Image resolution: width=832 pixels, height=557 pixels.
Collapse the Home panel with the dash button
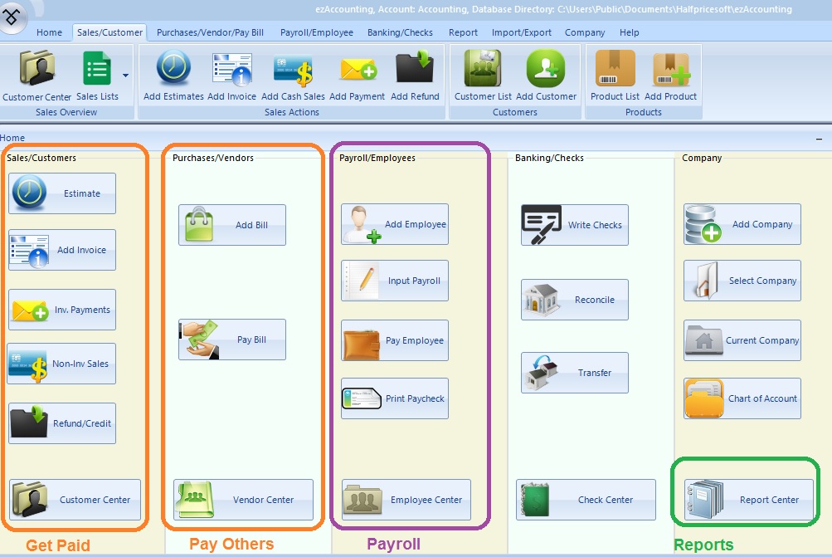pos(820,139)
